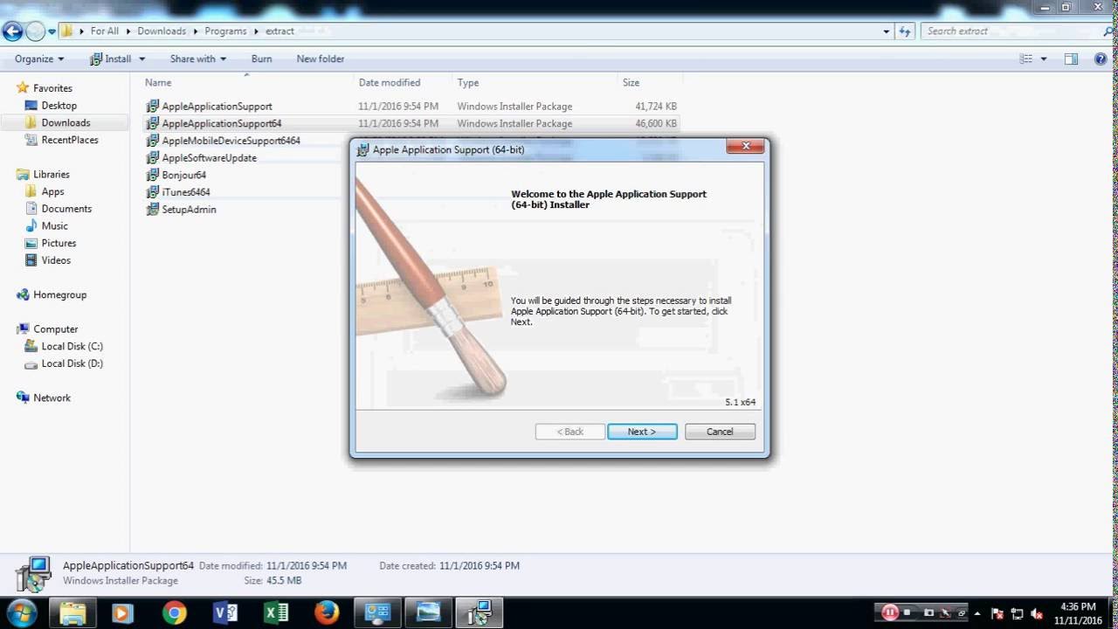This screenshot has width=1118, height=629.
Task: Pause recording with the red pause button
Action: [890, 612]
